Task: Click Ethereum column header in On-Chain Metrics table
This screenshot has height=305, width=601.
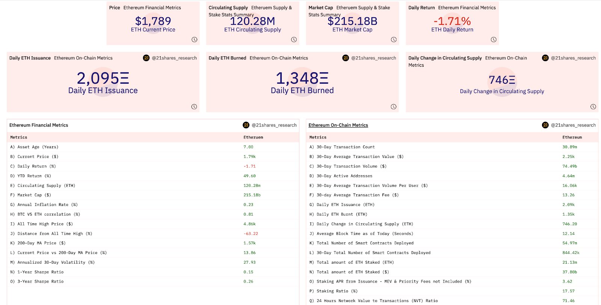Action: point(572,137)
